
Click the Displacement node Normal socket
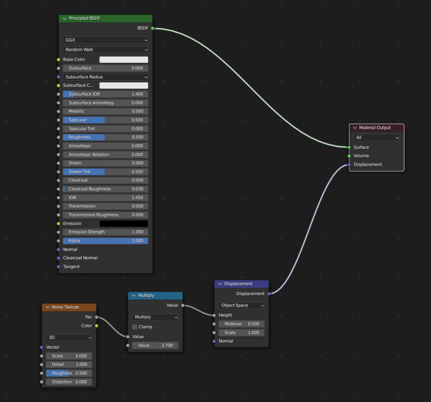click(214, 341)
